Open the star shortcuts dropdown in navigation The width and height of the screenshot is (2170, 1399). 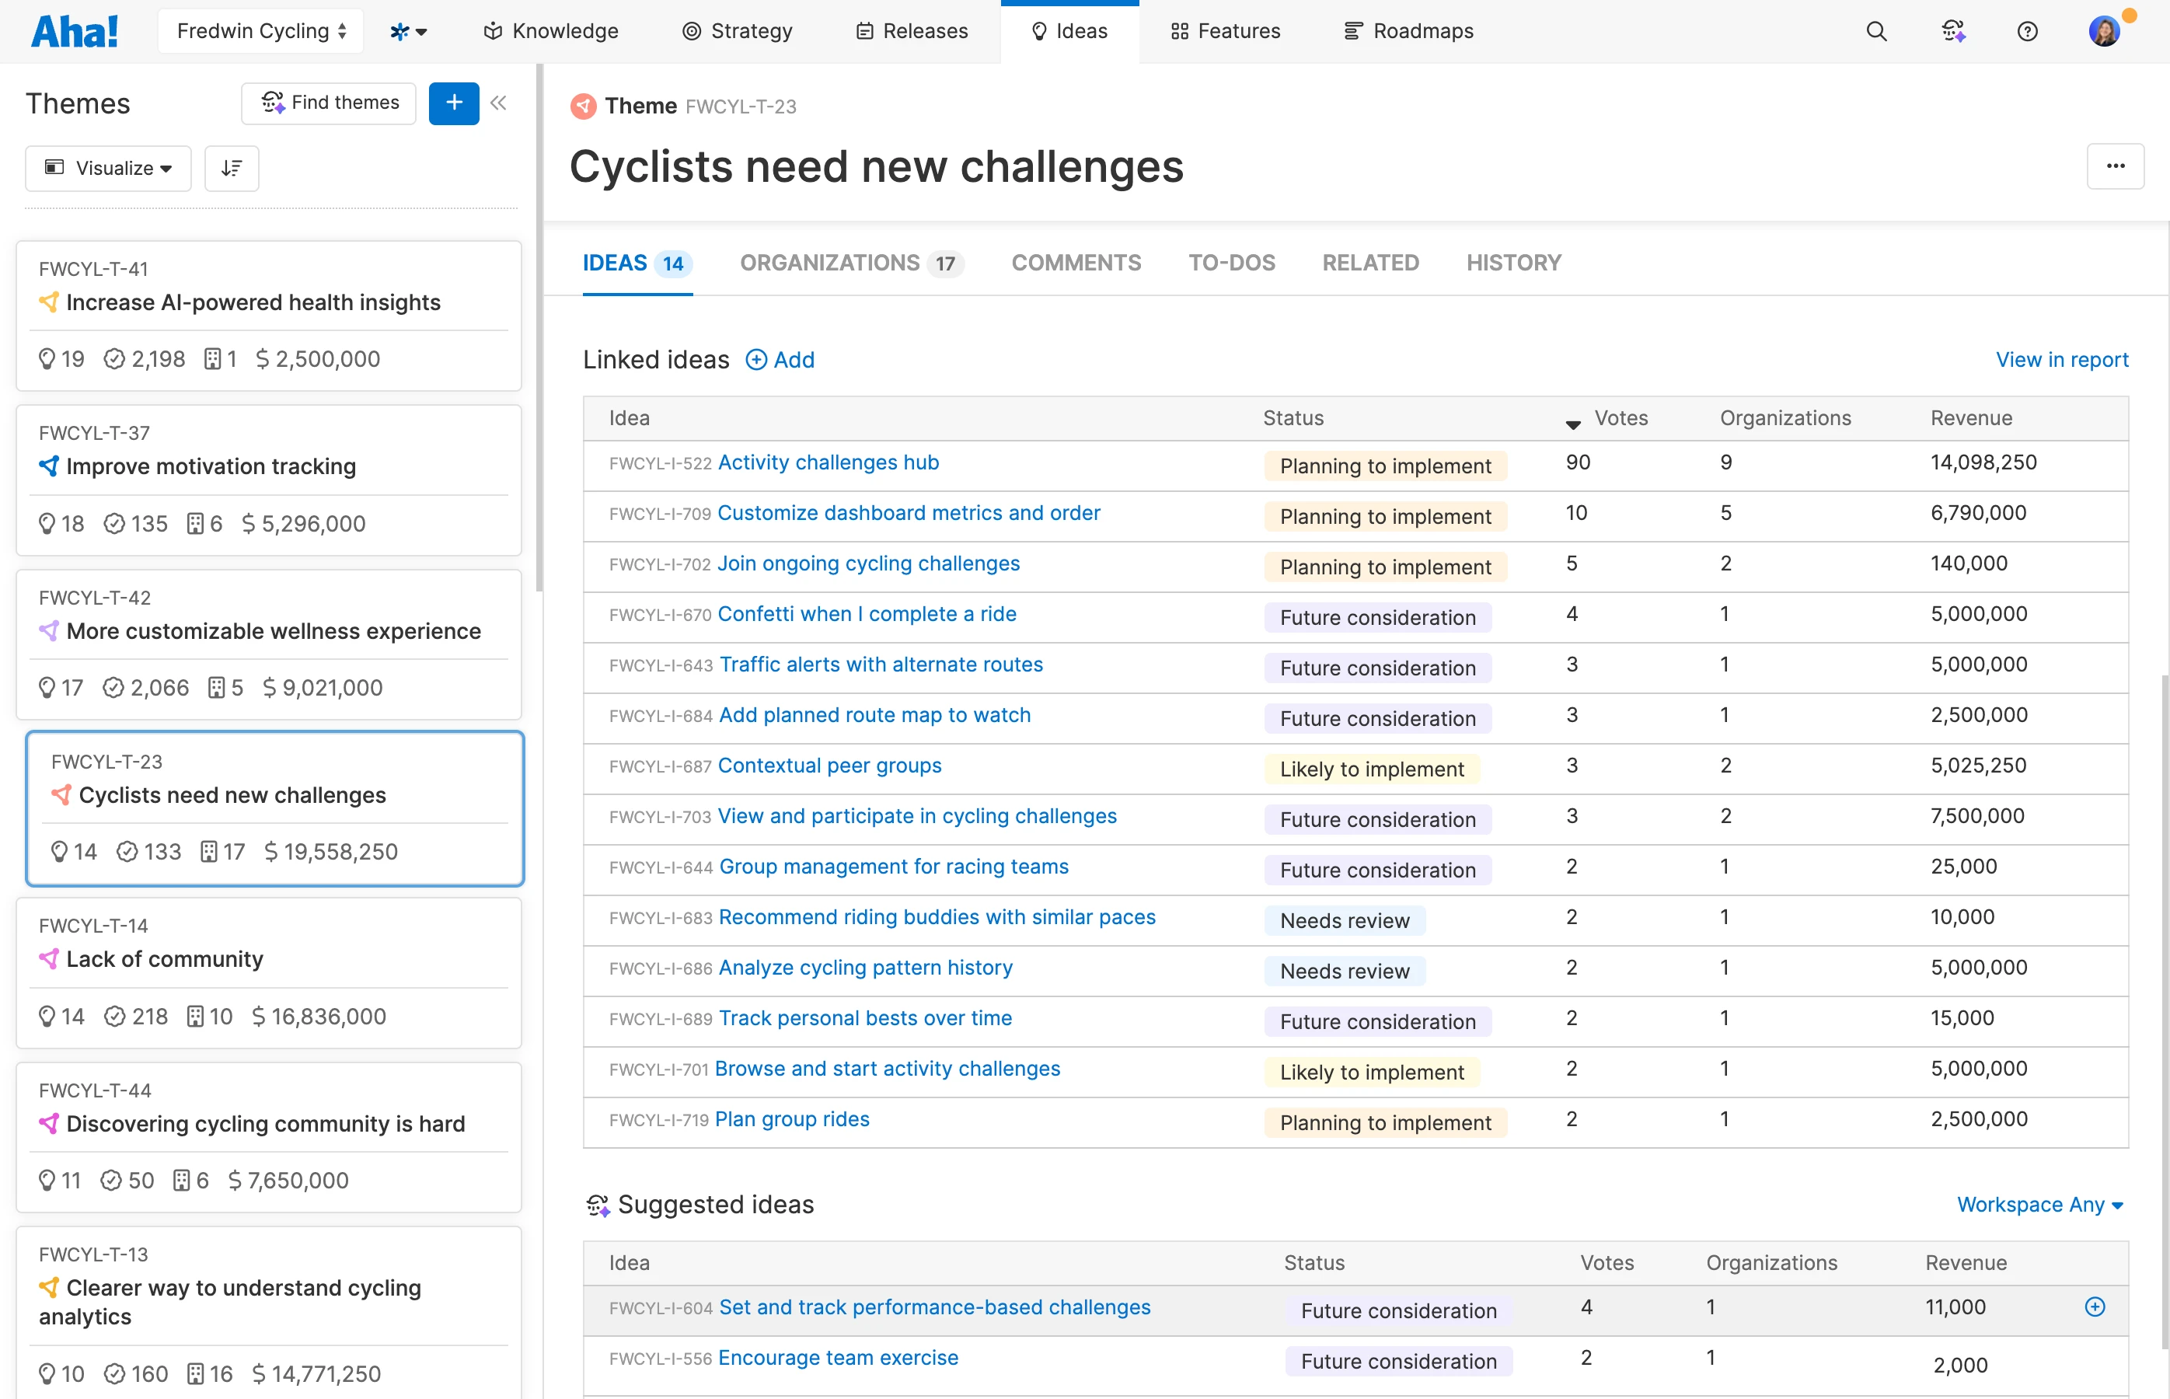pyautogui.click(x=408, y=32)
